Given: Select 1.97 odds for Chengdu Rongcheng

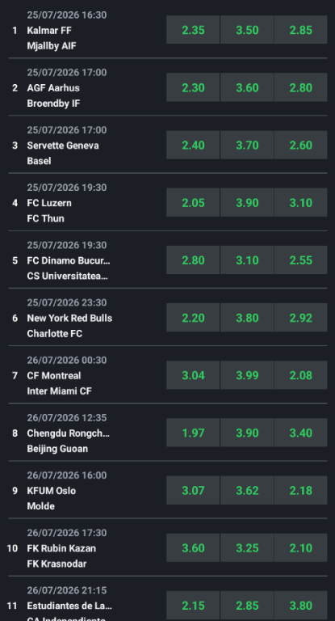Looking at the screenshot, I should [193, 433].
